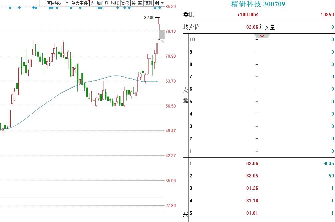Select sell level 5 row number

[x=191, y=102]
